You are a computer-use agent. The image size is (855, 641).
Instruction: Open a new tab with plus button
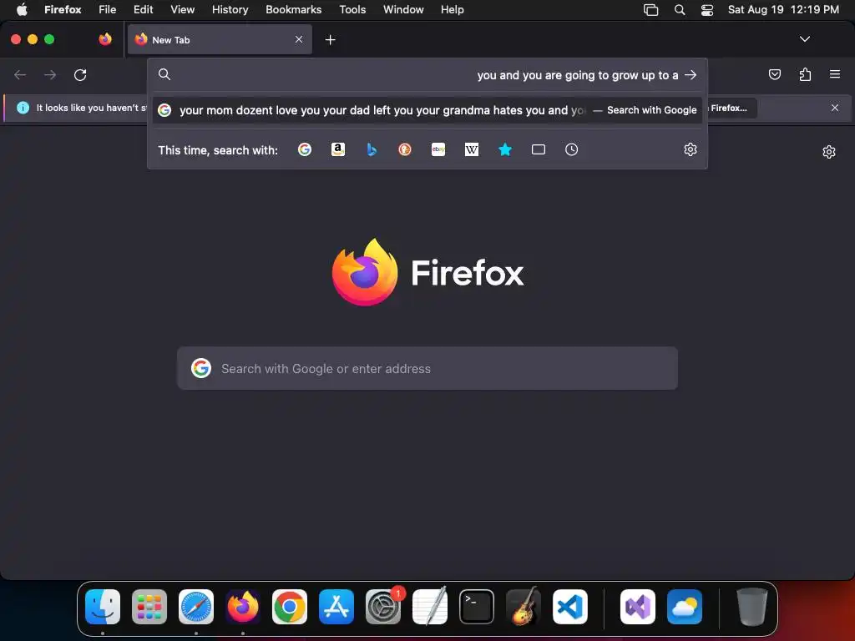pyautogui.click(x=330, y=40)
